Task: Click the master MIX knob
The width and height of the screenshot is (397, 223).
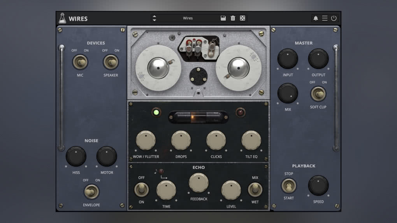Action: coord(288,93)
